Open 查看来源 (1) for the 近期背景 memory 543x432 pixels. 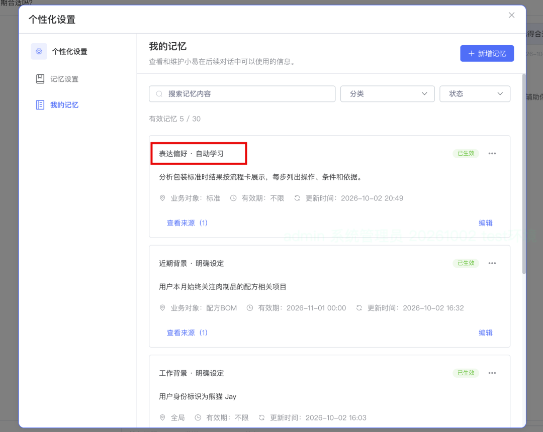(187, 333)
